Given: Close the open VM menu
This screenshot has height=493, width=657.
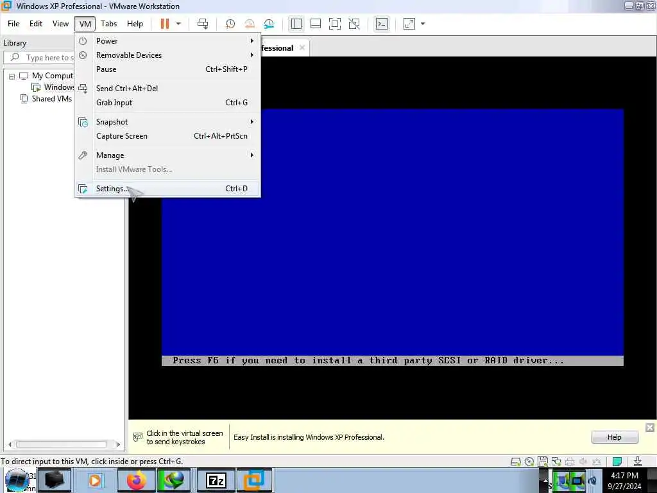Looking at the screenshot, I should point(85,24).
